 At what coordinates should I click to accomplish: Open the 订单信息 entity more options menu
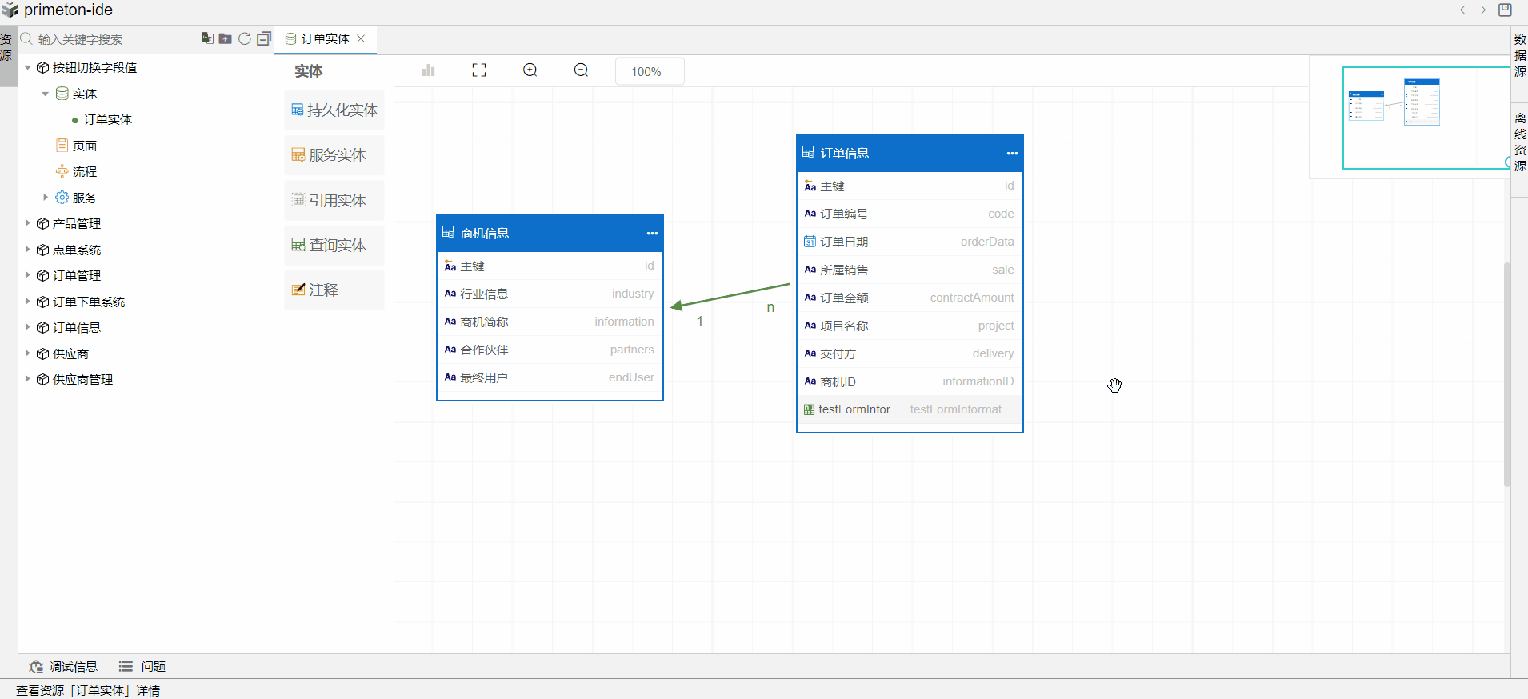click(1012, 153)
